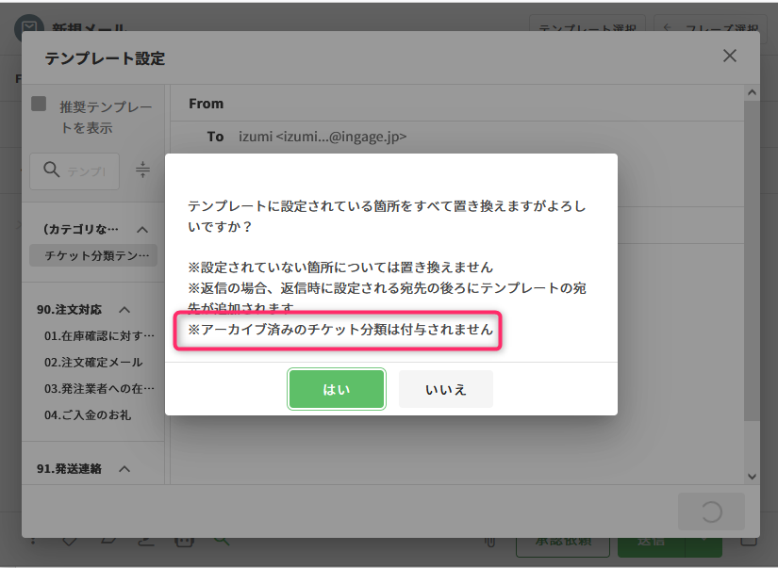Confirm the replacement with はい button
Screen dimensions: 778x568
click(337, 389)
